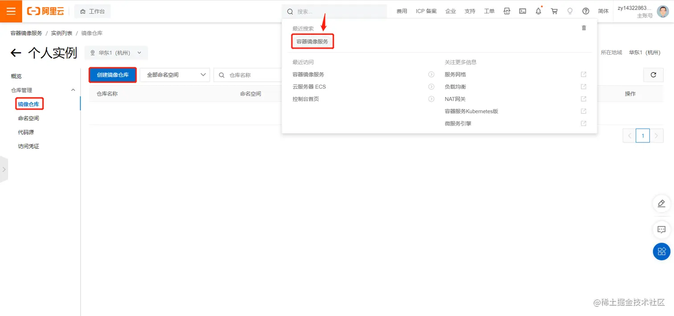674x316 pixels.
Task: Select recent search 容器镜像服务
Action: [312, 41]
